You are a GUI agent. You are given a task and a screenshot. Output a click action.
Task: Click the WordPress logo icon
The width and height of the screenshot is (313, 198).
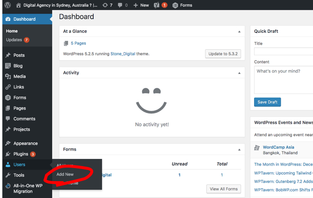[x=7, y=5]
